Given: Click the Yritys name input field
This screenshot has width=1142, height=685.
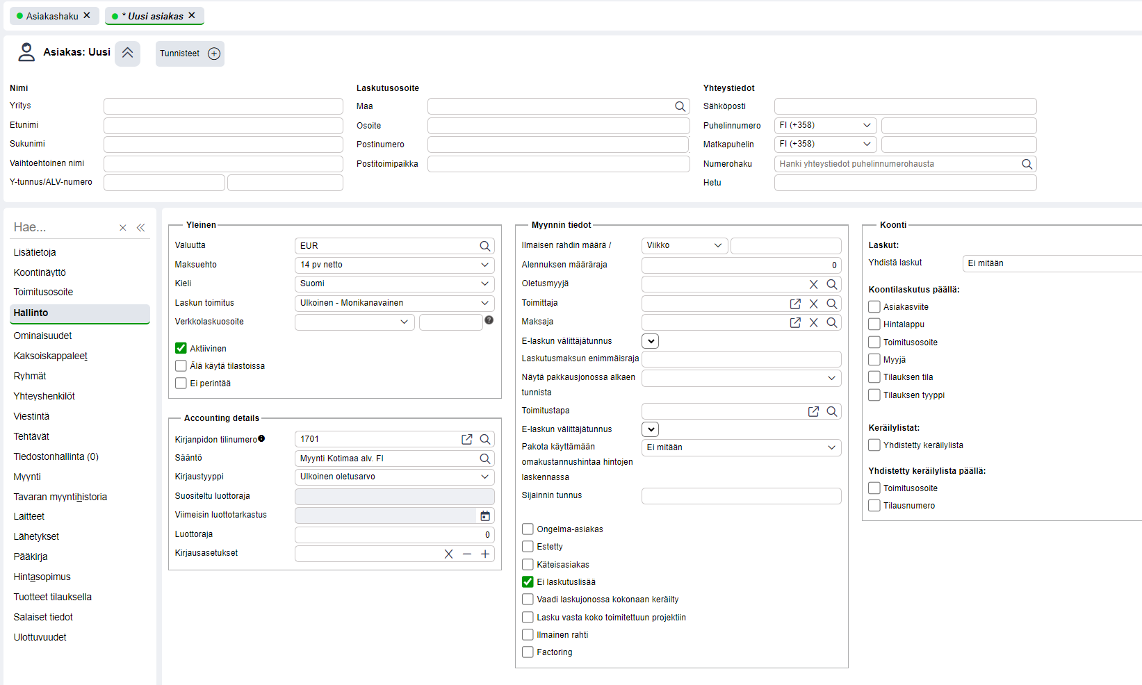Looking at the screenshot, I should pos(223,106).
